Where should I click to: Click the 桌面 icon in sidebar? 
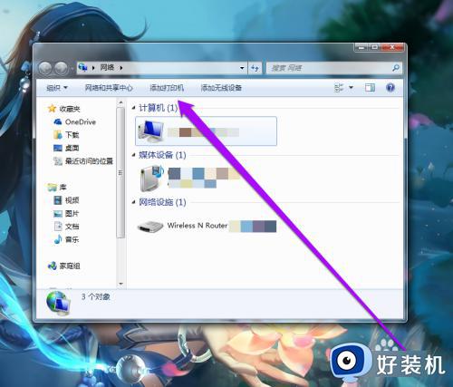(x=58, y=148)
